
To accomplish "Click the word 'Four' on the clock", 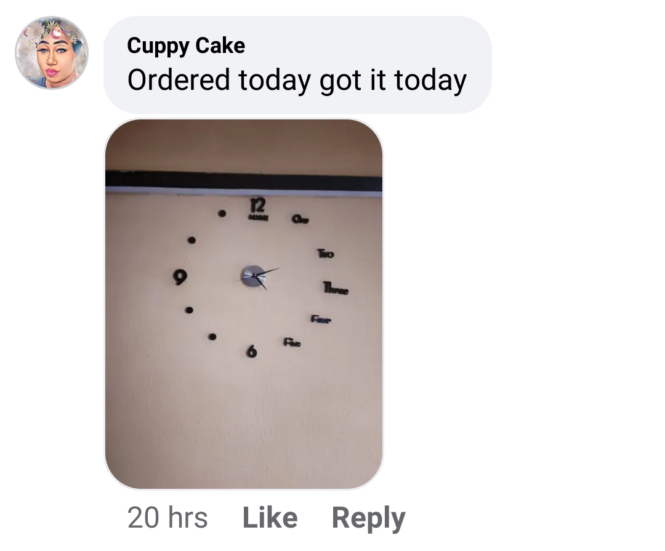I will pyautogui.click(x=321, y=319).
